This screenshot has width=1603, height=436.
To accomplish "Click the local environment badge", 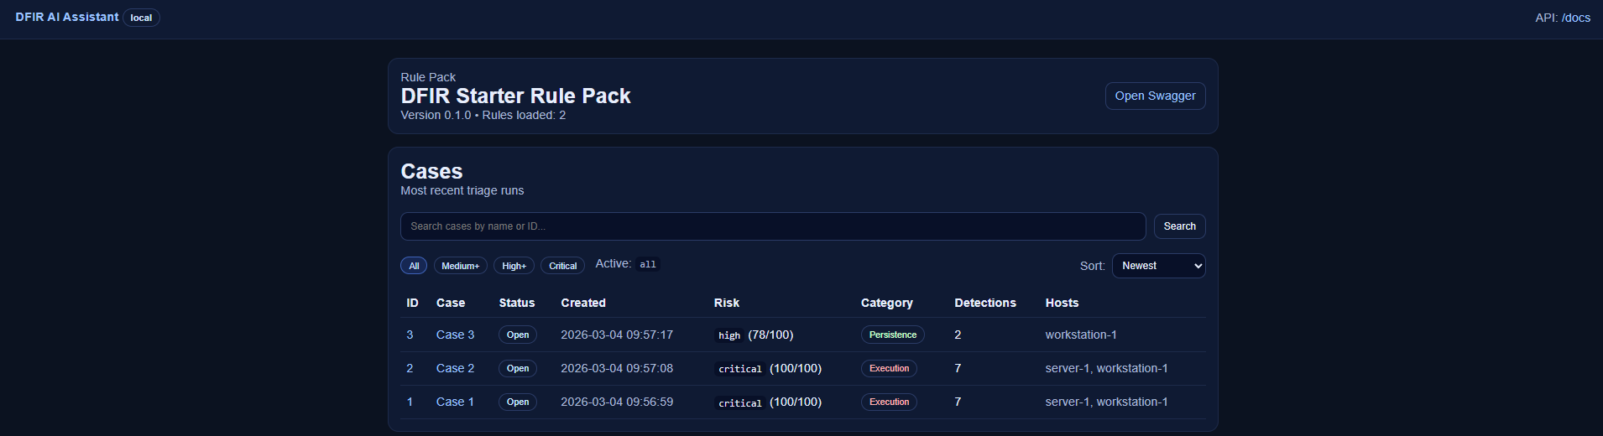I will pyautogui.click(x=141, y=18).
